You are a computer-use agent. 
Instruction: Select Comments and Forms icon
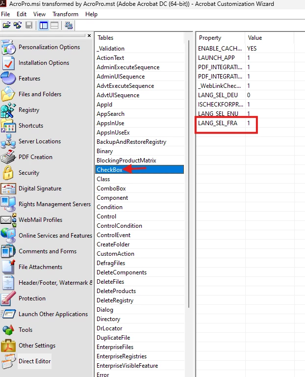point(8,251)
